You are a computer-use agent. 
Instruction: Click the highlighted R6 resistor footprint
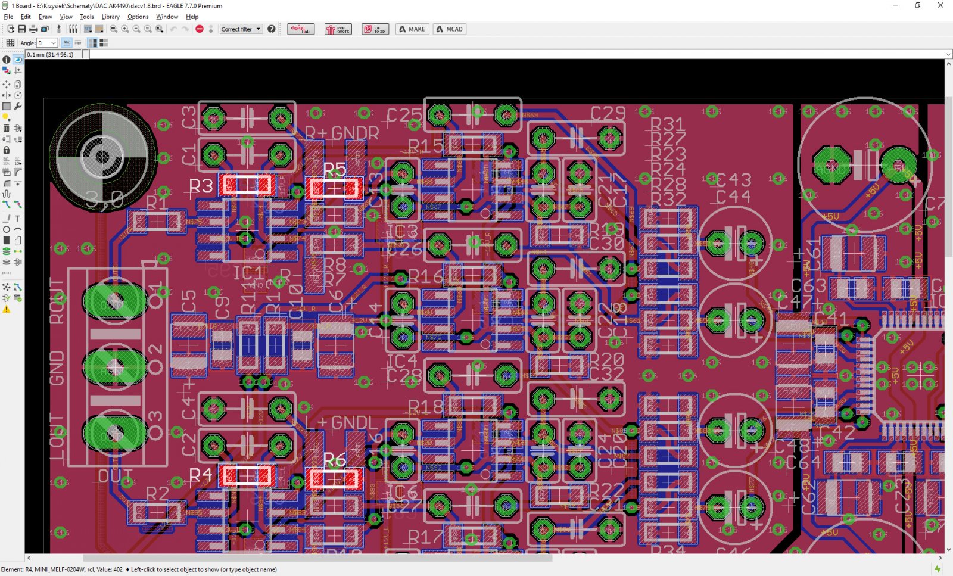click(x=335, y=479)
